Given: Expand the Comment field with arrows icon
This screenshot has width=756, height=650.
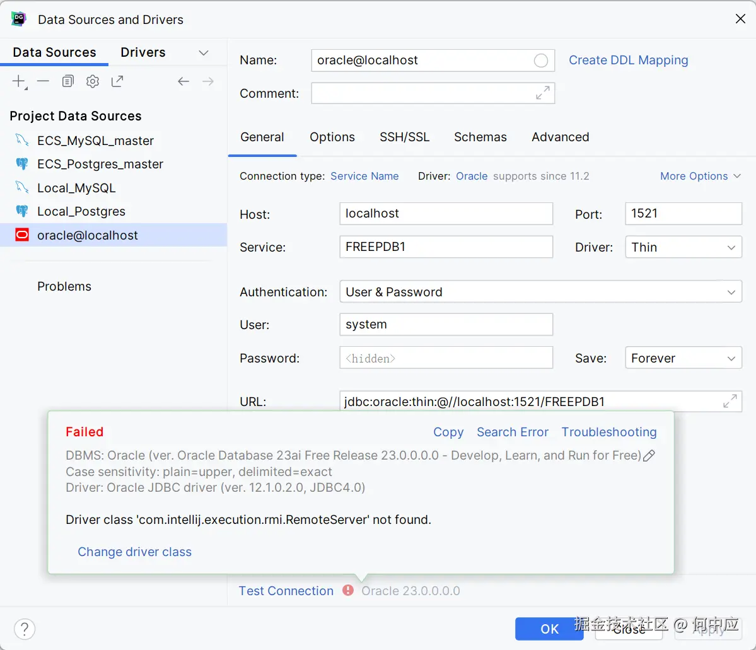Looking at the screenshot, I should coord(542,93).
